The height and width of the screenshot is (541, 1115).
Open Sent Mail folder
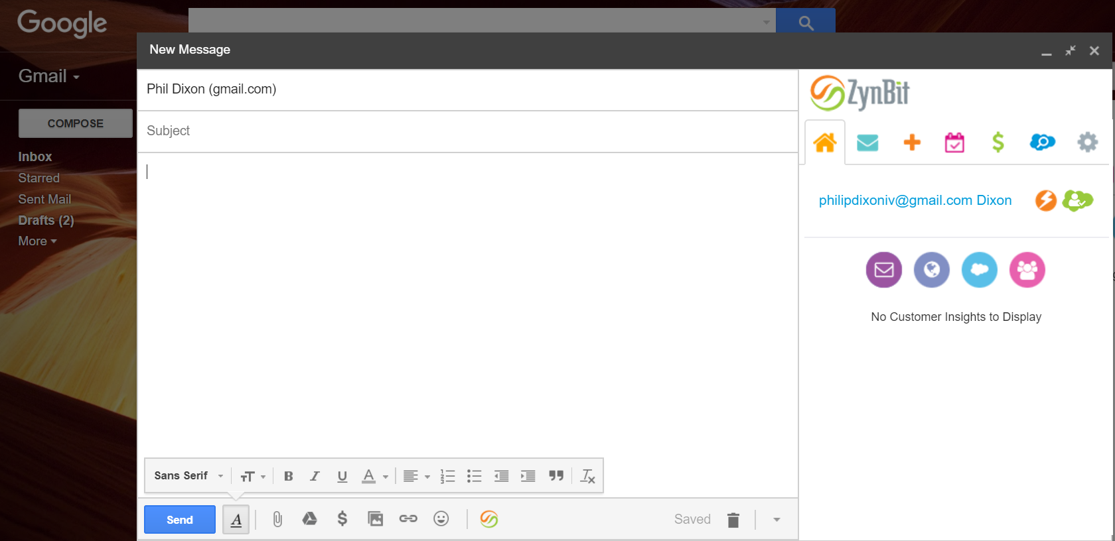tap(44, 199)
